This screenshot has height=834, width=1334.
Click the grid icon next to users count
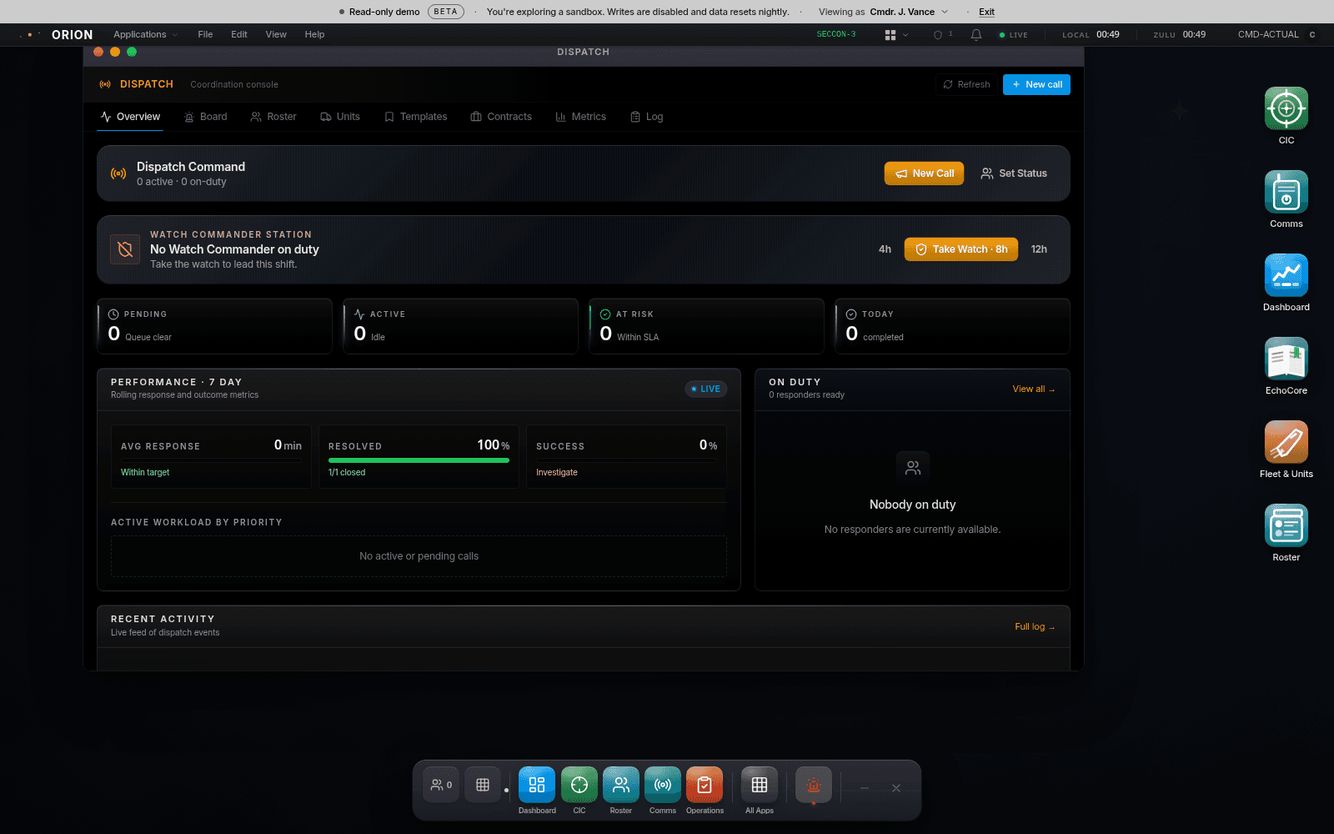click(x=483, y=785)
